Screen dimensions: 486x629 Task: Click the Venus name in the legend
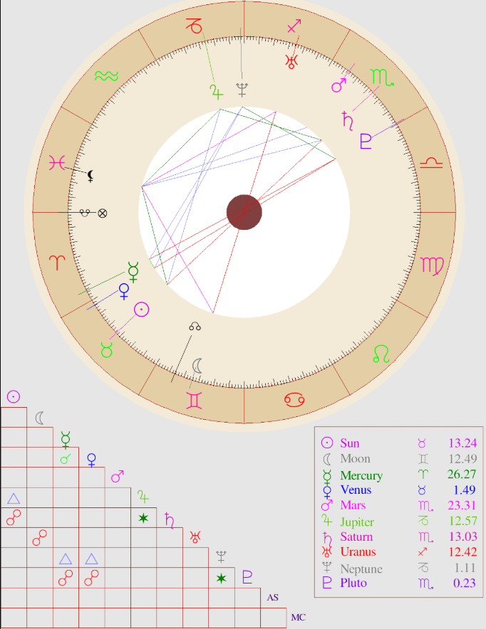(356, 490)
